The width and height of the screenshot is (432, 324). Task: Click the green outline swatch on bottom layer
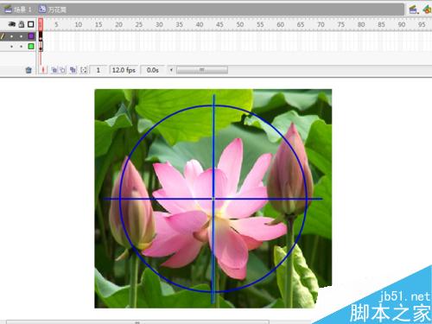tap(31, 46)
